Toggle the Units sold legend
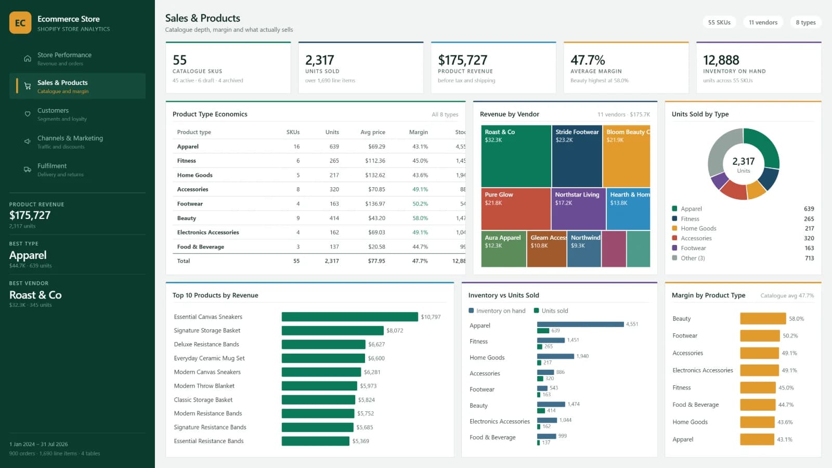Image resolution: width=832 pixels, height=468 pixels. 551,311
